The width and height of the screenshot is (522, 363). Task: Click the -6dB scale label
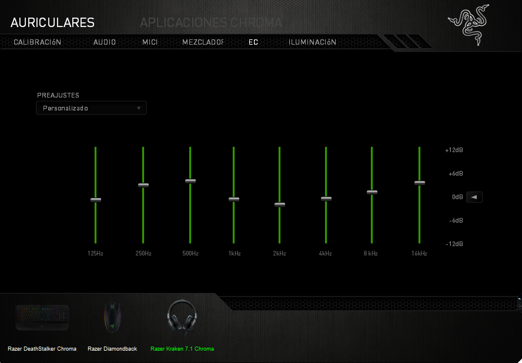(x=456, y=220)
